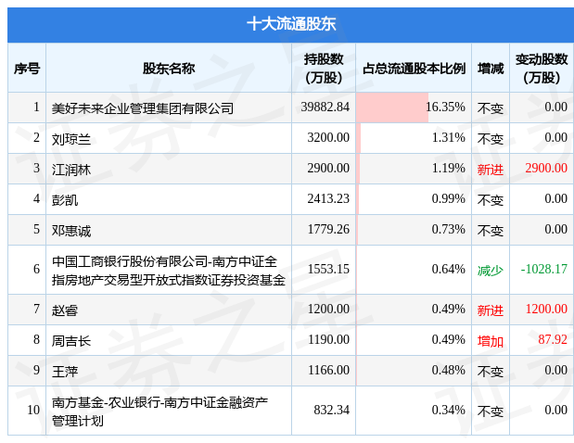Click the 39882.84 holding amount cell
The image size is (574, 443).
(325, 108)
